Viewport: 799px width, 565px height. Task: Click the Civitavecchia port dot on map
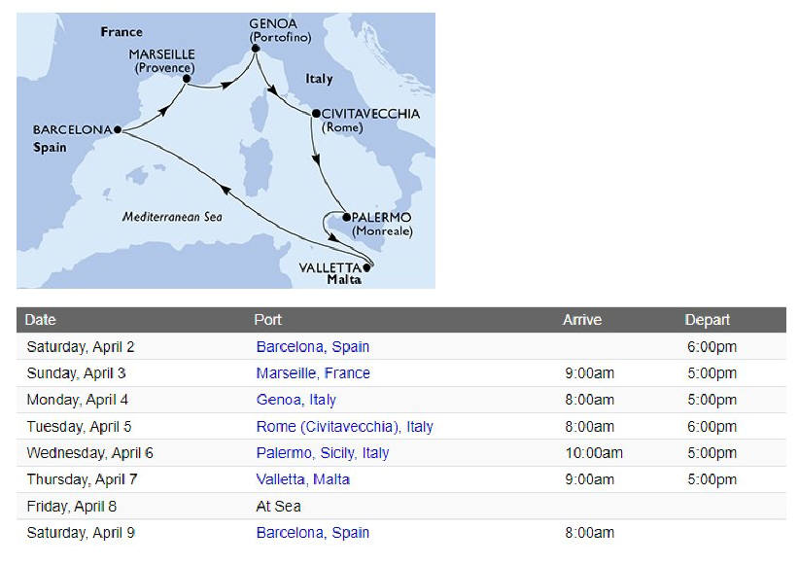[x=316, y=113]
